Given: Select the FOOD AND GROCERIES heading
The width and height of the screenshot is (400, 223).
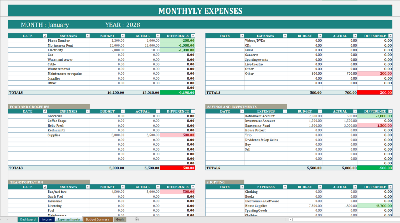Looking at the screenshot, I should pyautogui.click(x=49, y=106).
